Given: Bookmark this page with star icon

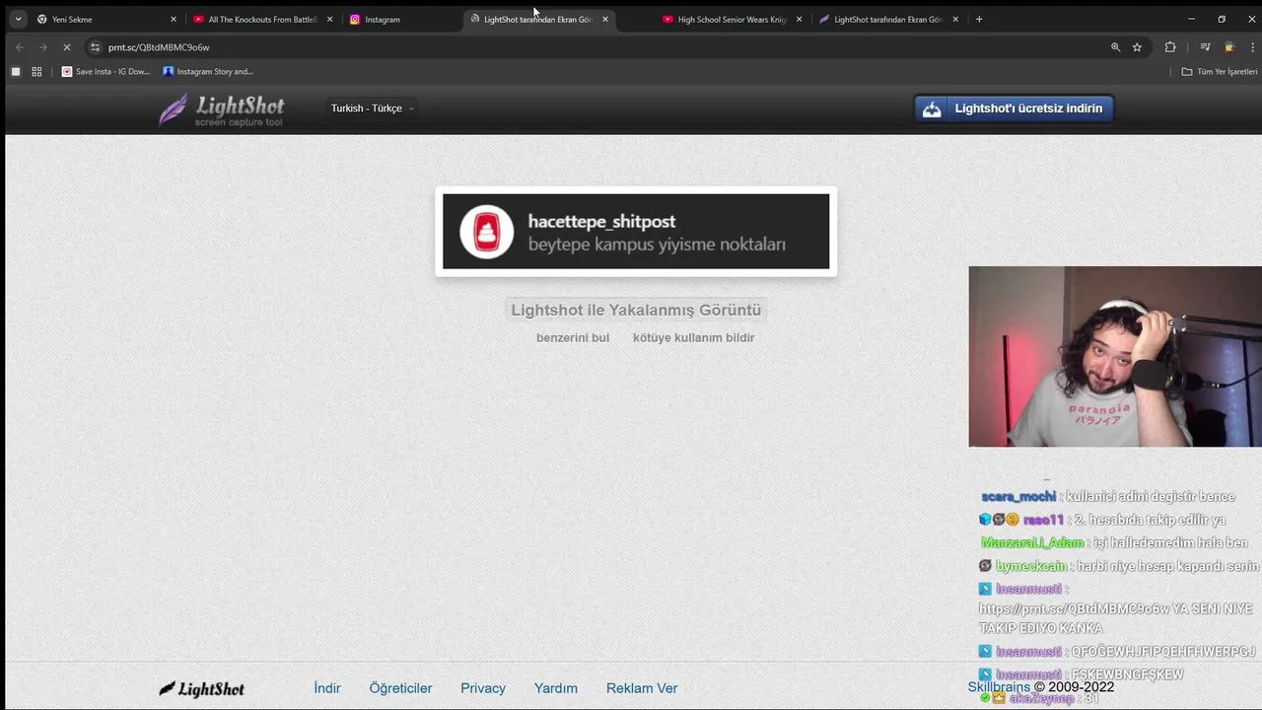Looking at the screenshot, I should pos(1137,47).
